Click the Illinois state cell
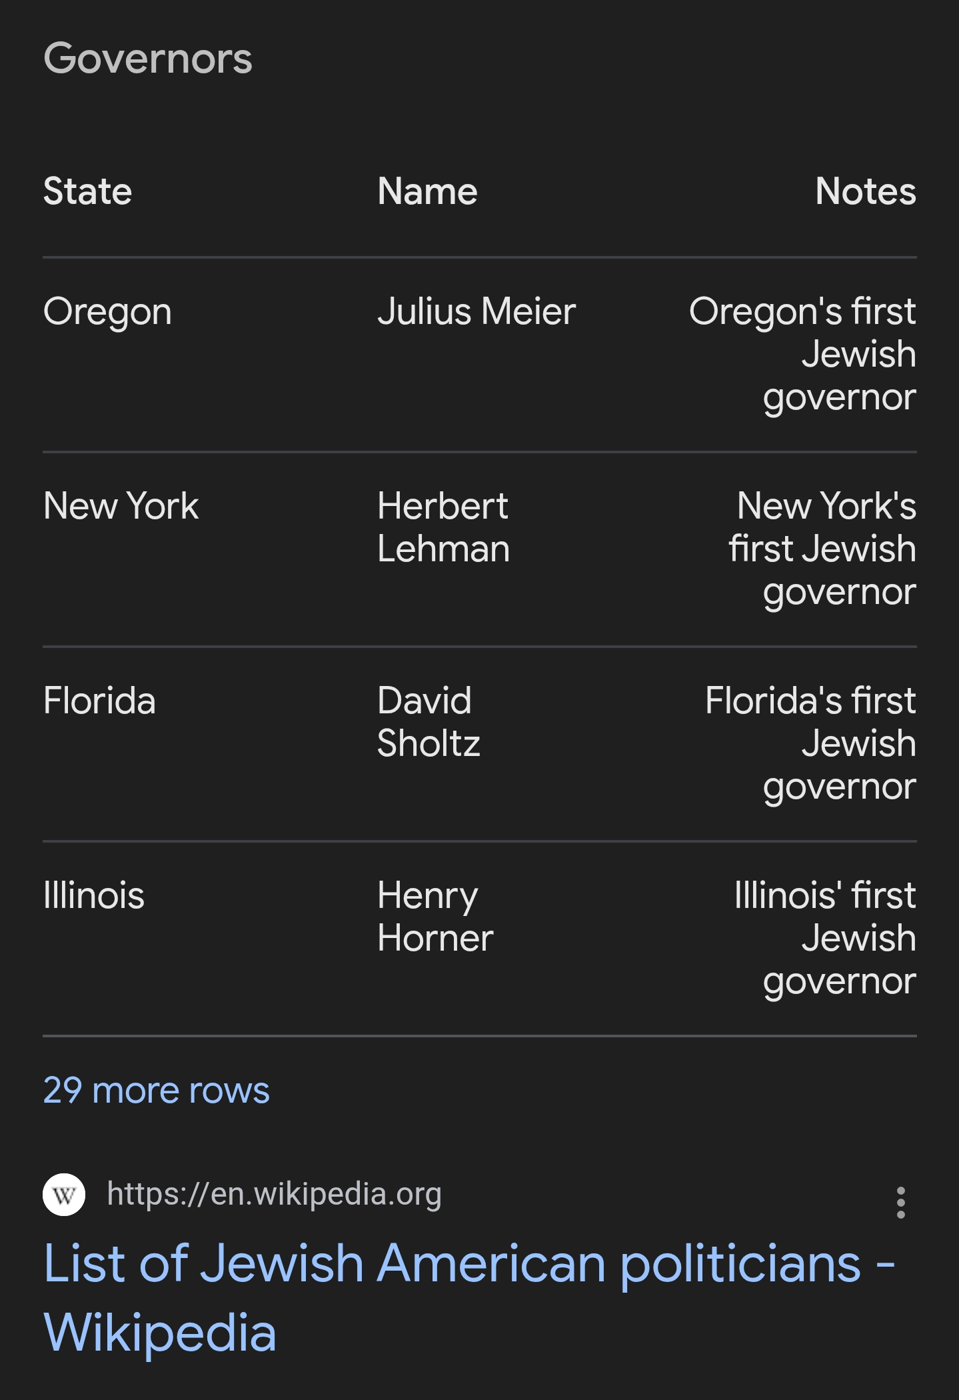 tap(93, 895)
